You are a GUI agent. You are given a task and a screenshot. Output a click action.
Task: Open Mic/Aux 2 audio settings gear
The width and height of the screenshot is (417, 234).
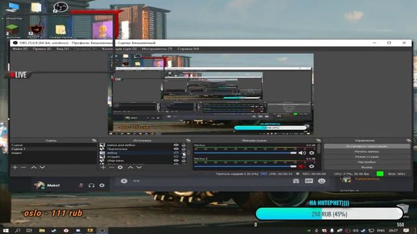pyautogui.click(x=311, y=166)
